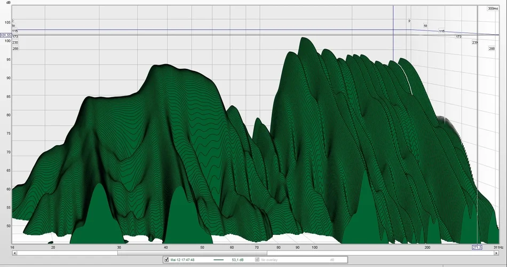The width and height of the screenshot is (507, 267).
Task: Click the 100 Hz frequency axis tick label
Action: pyautogui.click(x=314, y=248)
